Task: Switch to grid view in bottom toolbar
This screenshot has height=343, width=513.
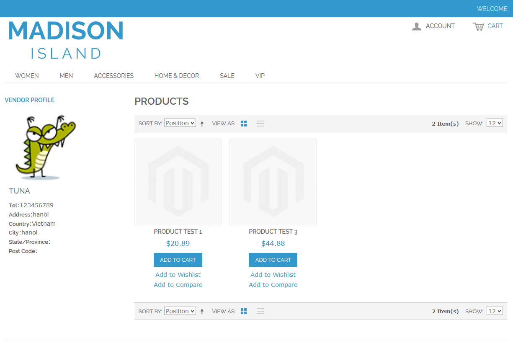Action: click(x=244, y=311)
